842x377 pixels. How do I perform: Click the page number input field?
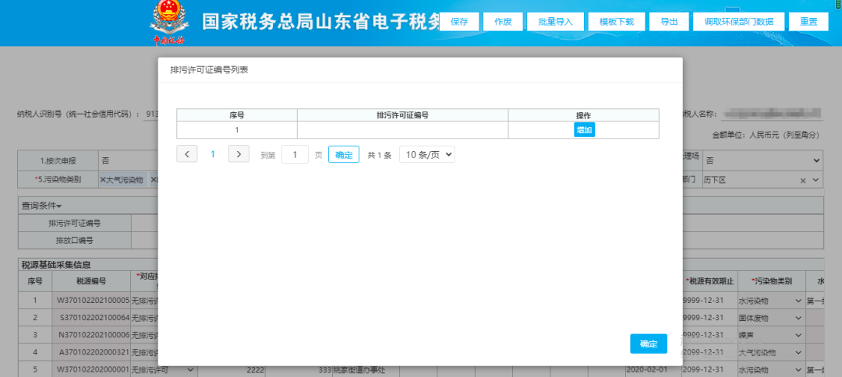coord(295,154)
